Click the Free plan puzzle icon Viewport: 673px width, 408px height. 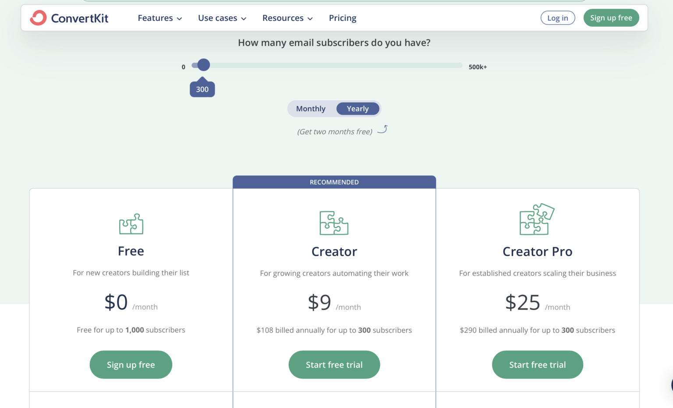pyautogui.click(x=131, y=224)
